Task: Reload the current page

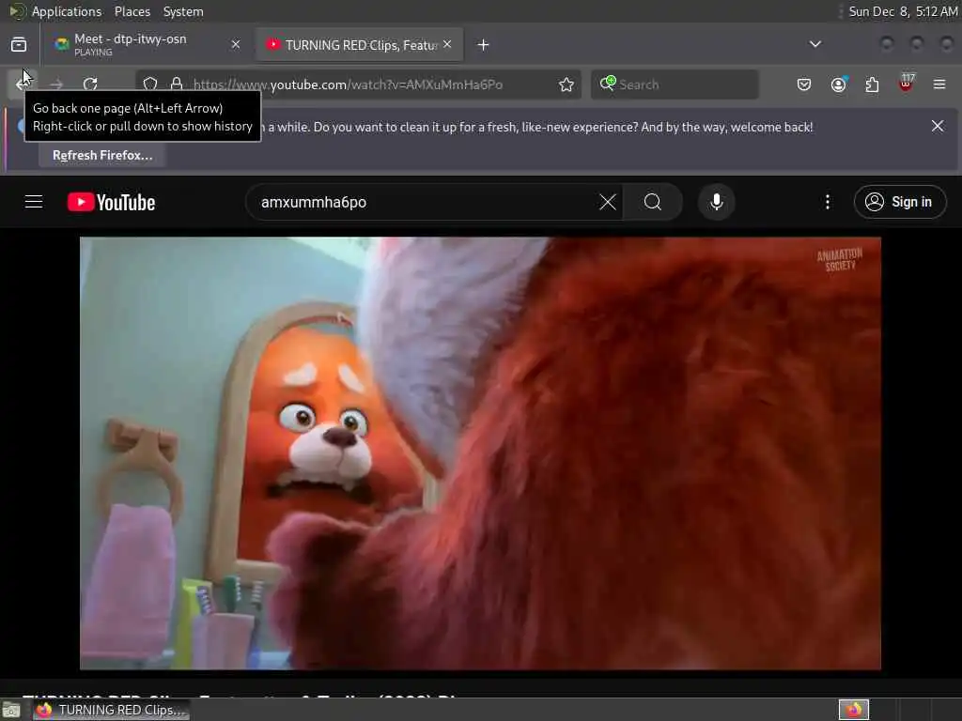Action: (x=90, y=84)
